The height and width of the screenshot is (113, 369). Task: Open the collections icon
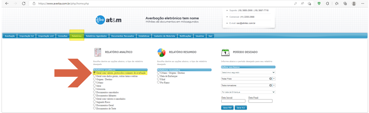[x=345, y=3]
